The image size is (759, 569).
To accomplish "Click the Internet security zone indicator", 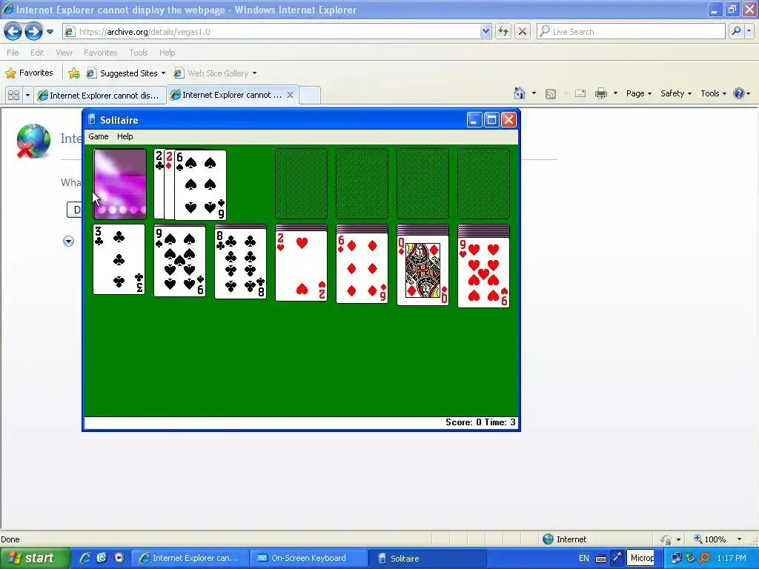I will [564, 539].
